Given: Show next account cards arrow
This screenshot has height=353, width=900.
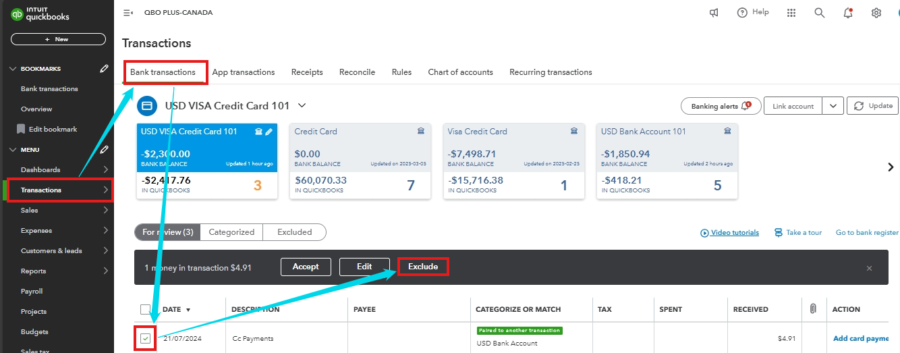Looking at the screenshot, I should [891, 167].
